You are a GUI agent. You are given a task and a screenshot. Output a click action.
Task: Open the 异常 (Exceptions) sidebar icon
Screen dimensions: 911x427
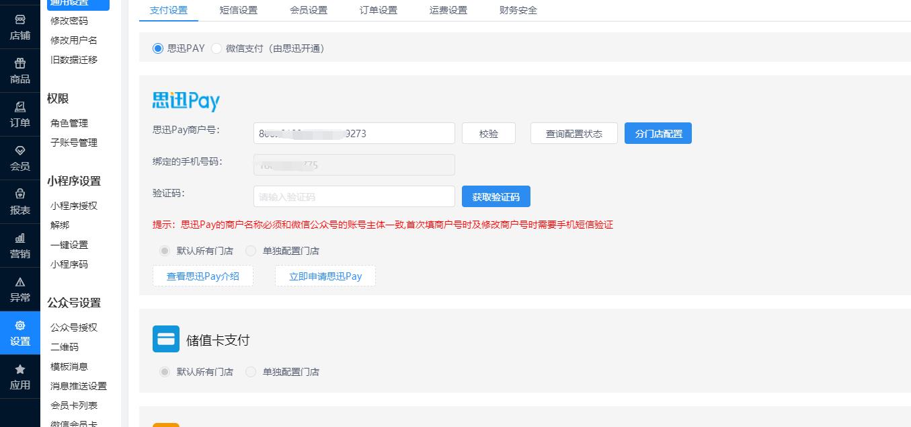(x=20, y=290)
